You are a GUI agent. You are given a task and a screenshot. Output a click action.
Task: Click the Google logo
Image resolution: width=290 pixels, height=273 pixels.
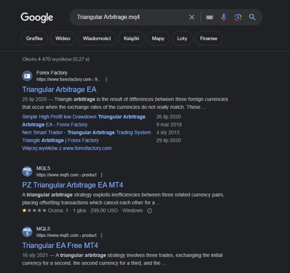click(x=37, y=18)
